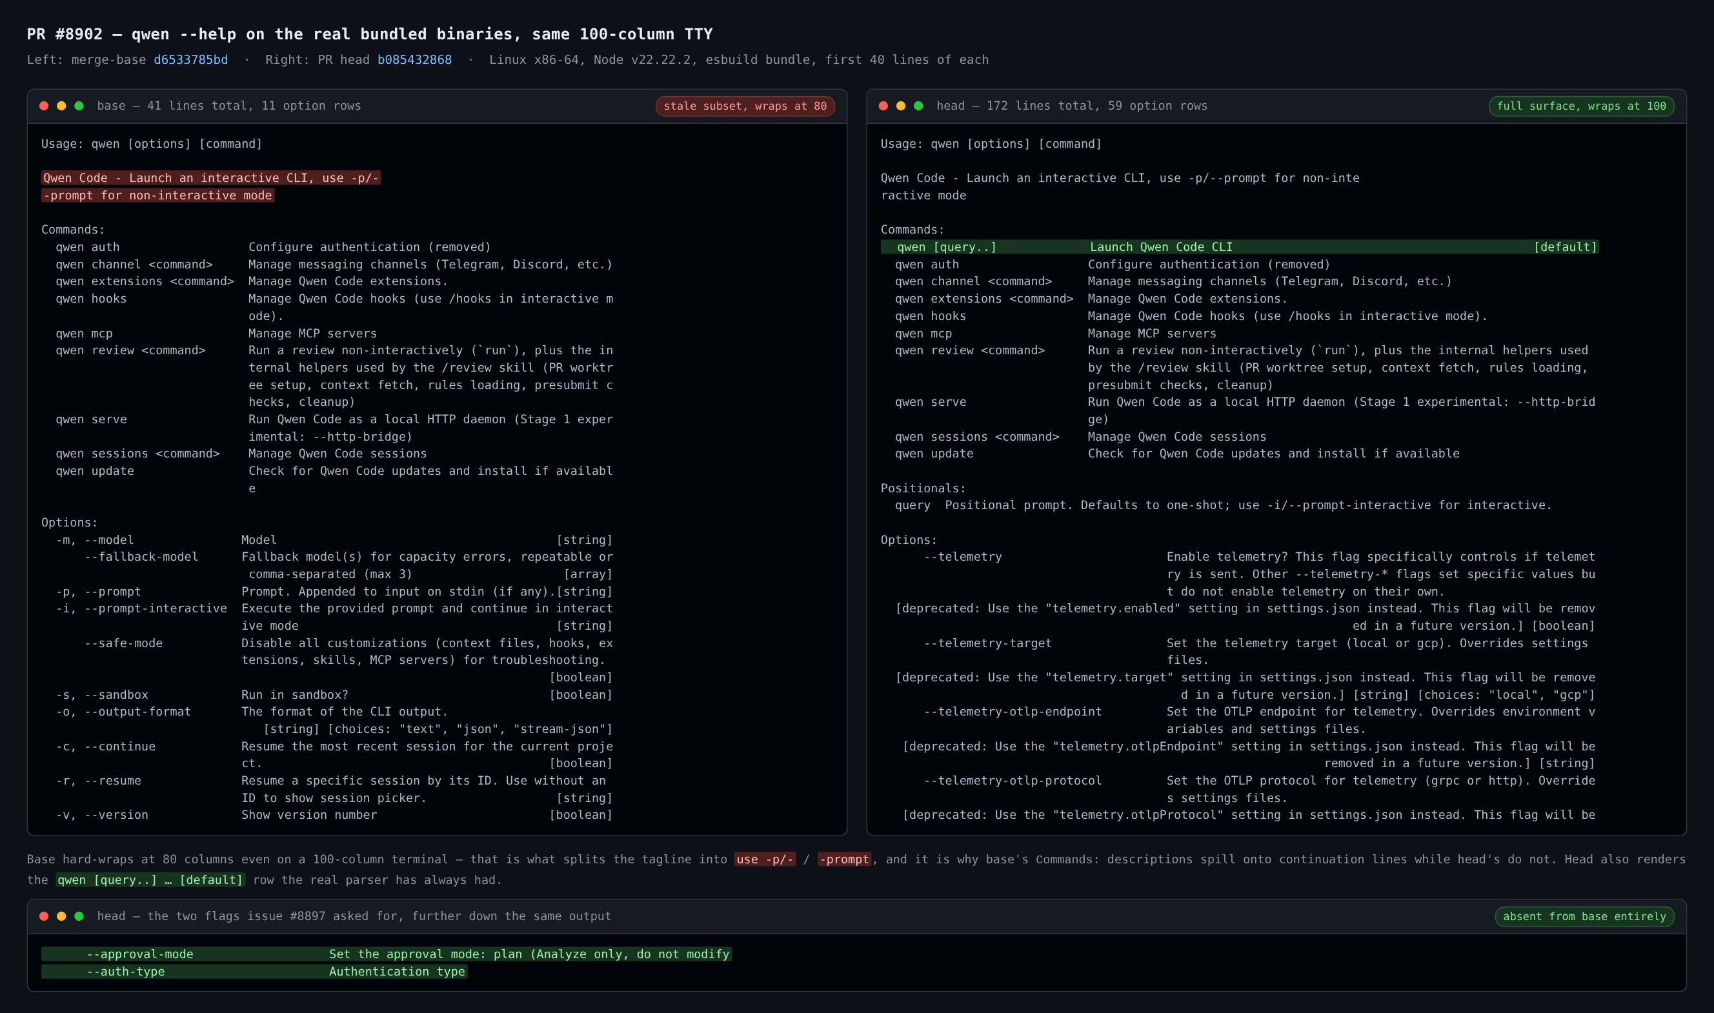Click the "absent from base entirely" badge
Viewport: 1714px width, 1013px height.
1584,916
